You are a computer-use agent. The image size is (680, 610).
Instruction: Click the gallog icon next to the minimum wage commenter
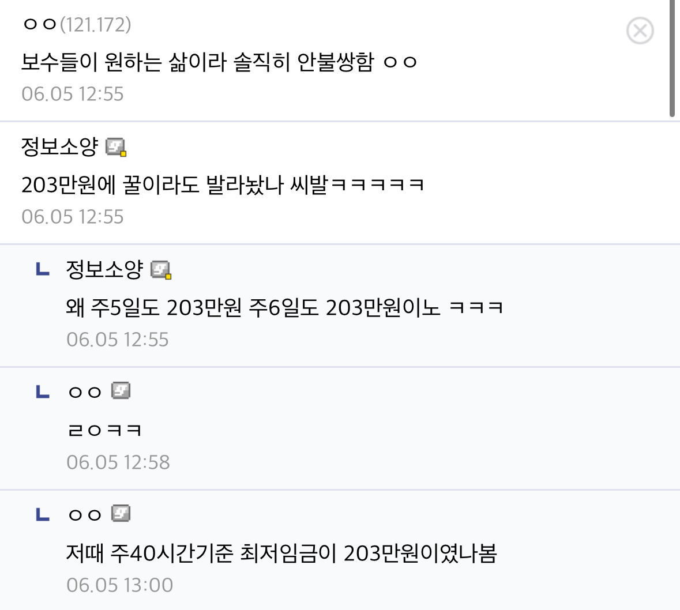click(x=120, y=513)
